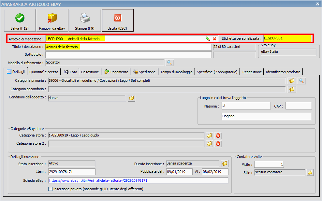Viewport: 322px width, 201px height.
Task: Click the Titolo / descrizione field
Action: pos(128,47)
